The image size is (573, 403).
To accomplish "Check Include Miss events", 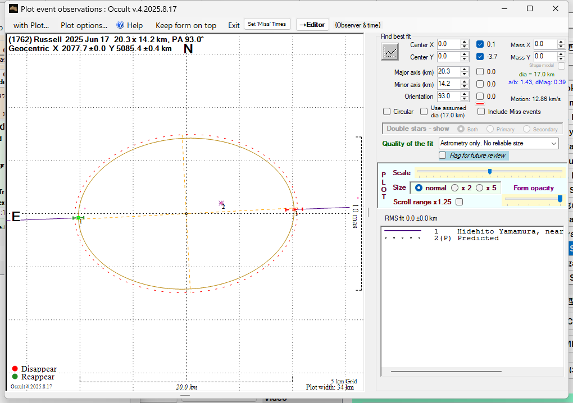I will tap(481, 112).
